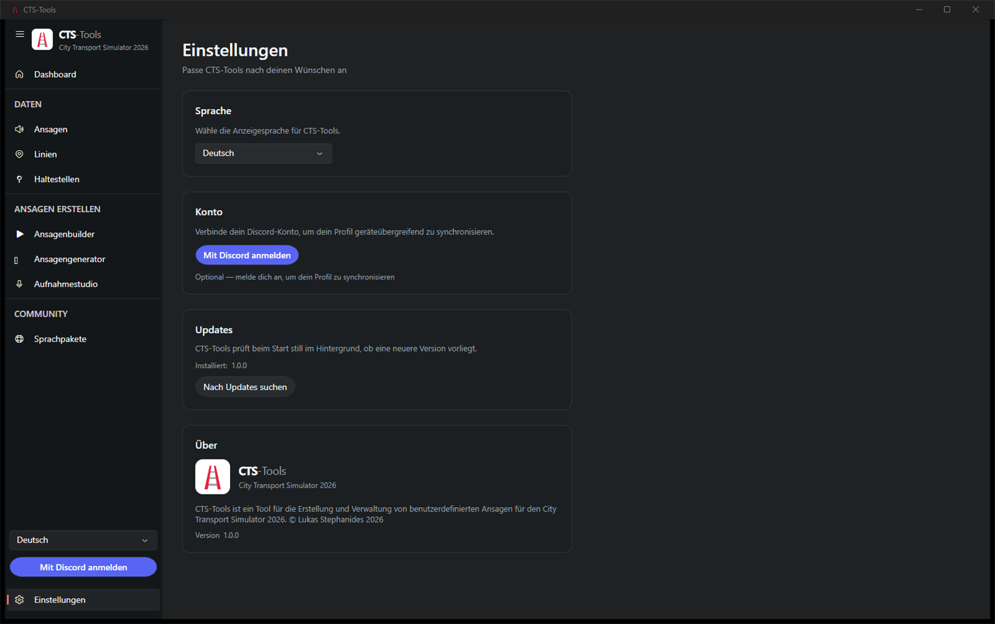
Task: Click the CTS-Tools logo in the sidebar
Action: [43, 40]
